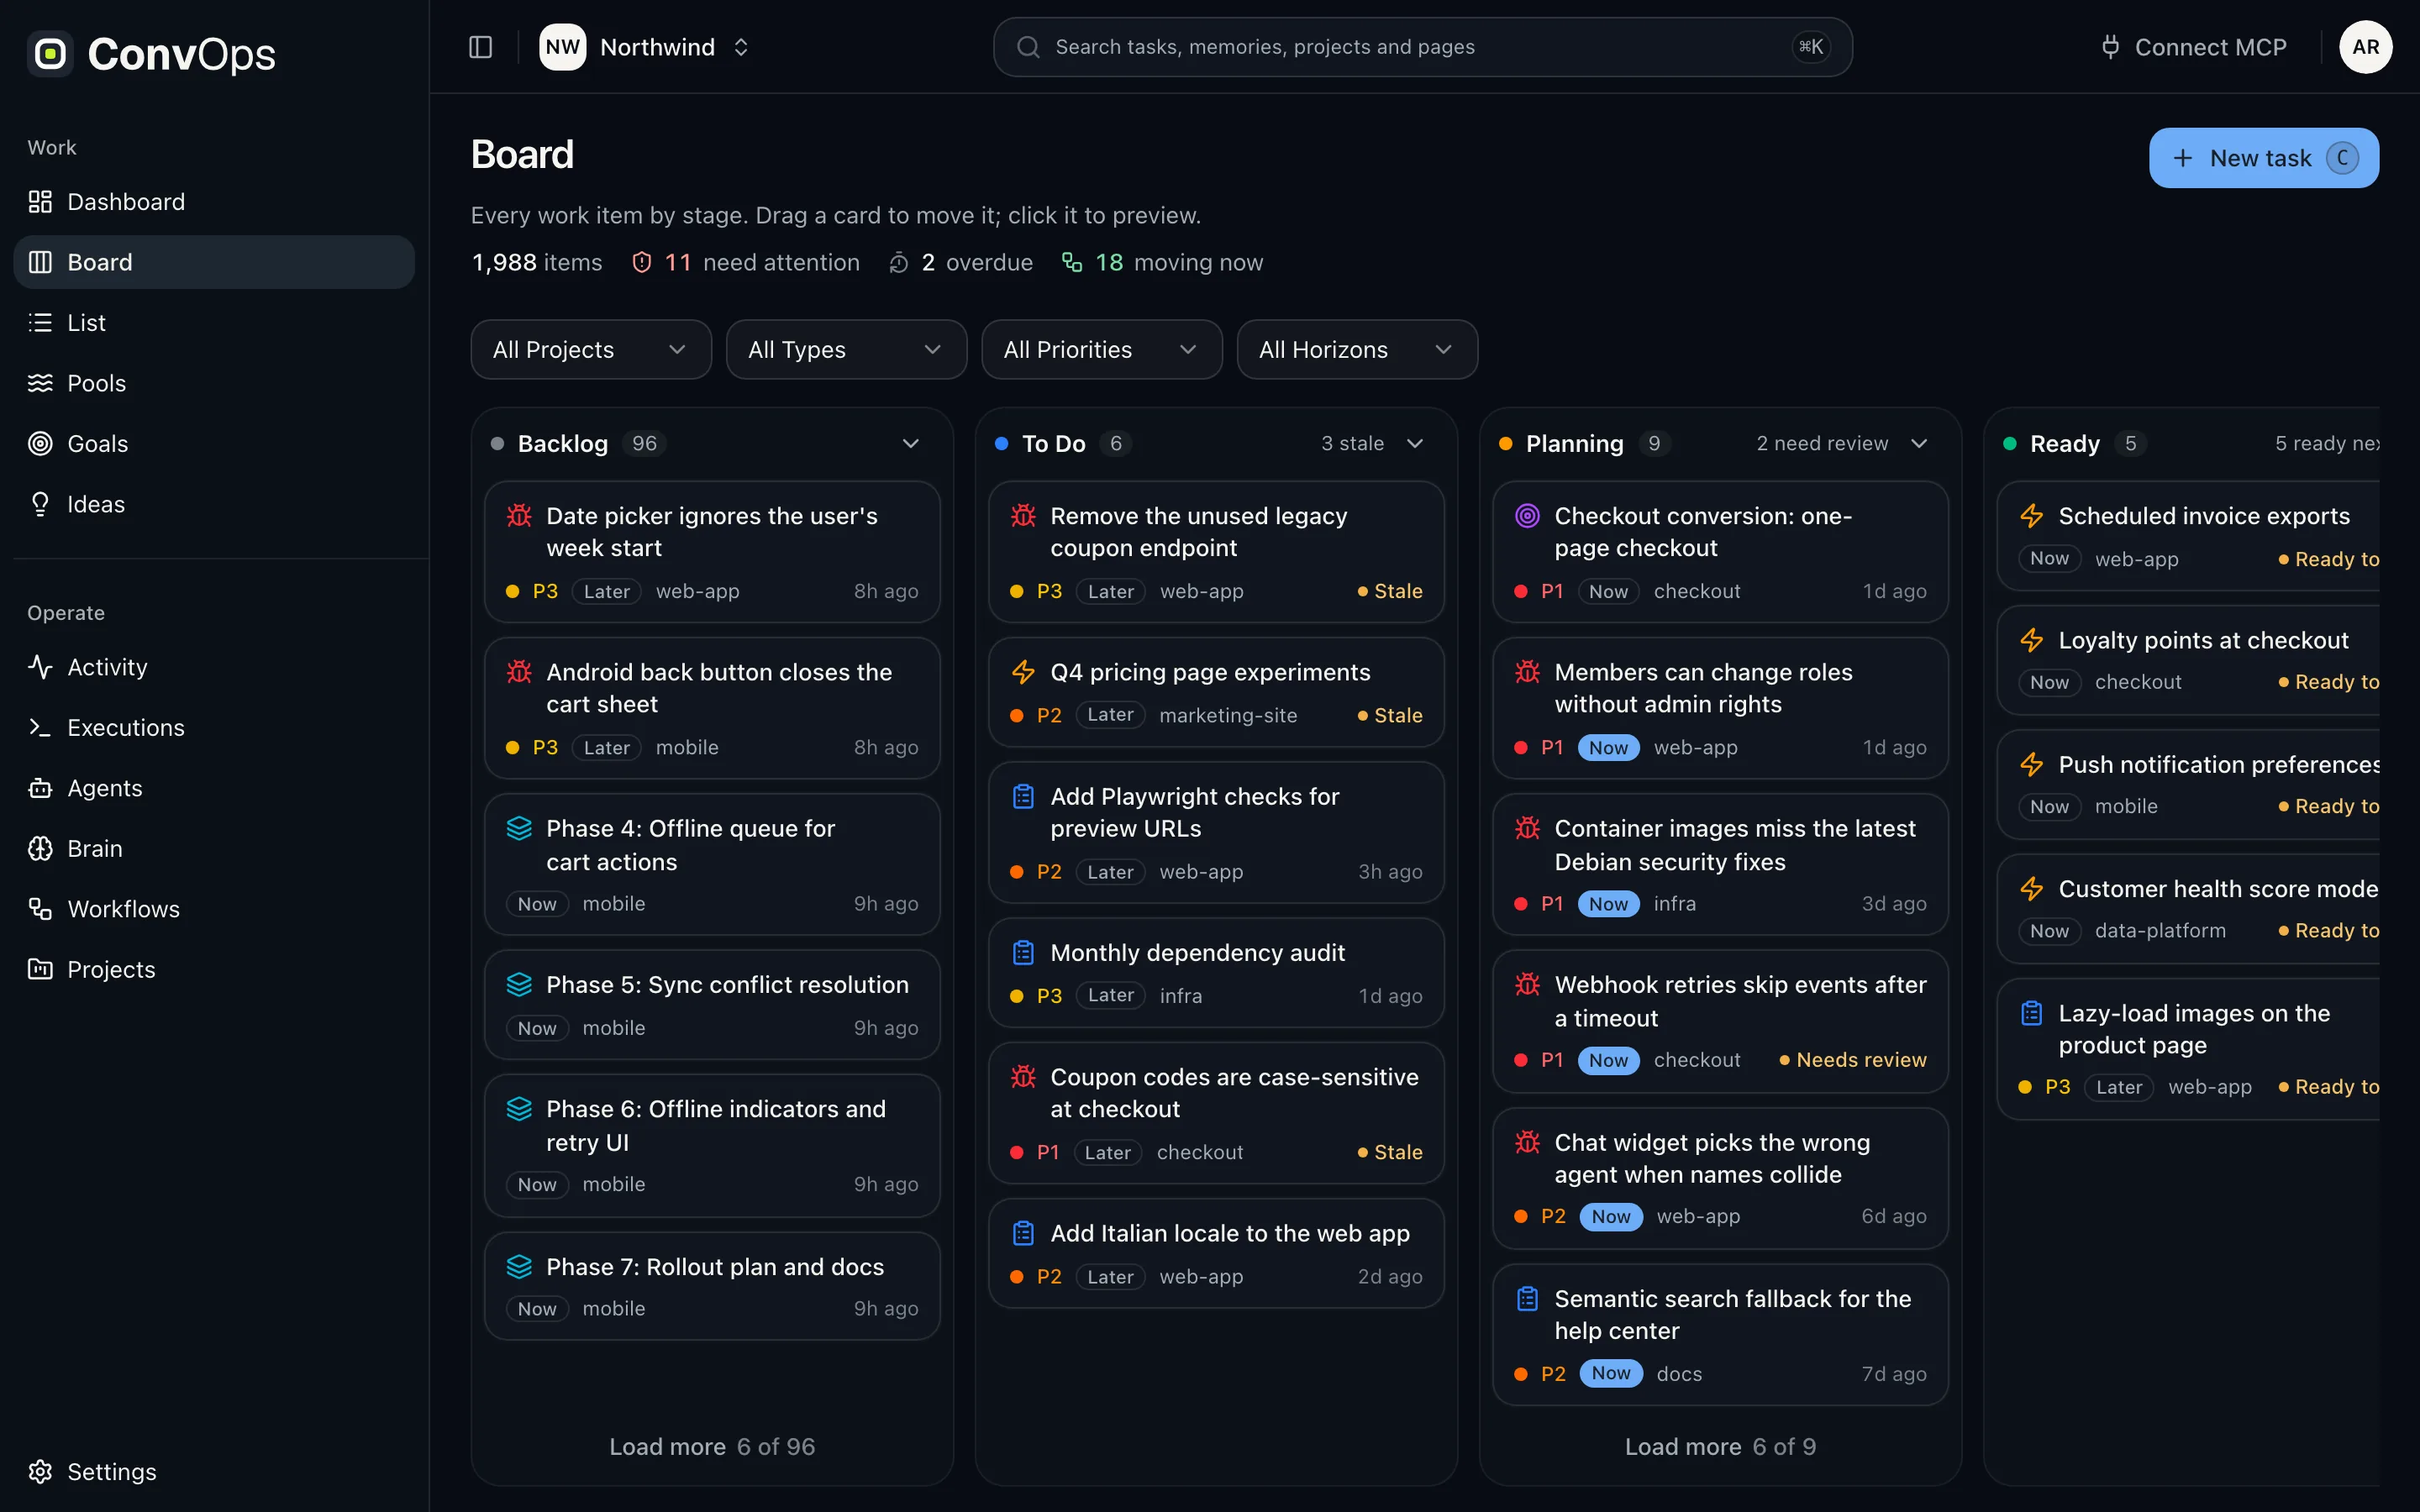Click lightning icon on Q4 pricing card
Viewport: 2420px width, 1512px height.
[1023, 672]
